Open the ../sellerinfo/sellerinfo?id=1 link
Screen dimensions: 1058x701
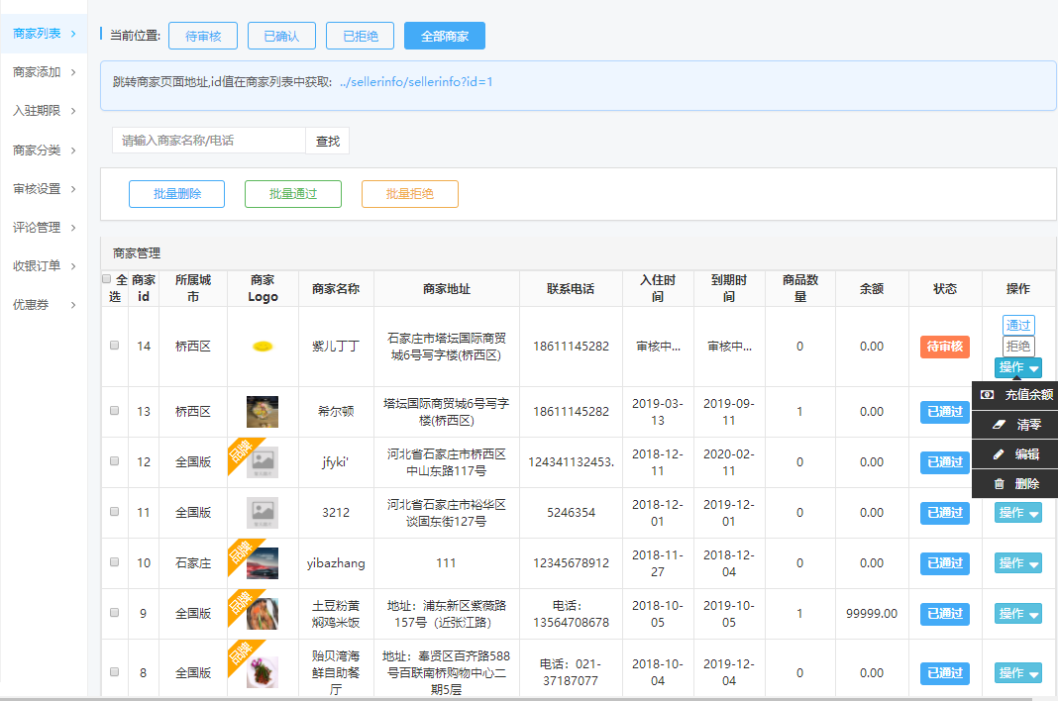[x=416, y=81]
